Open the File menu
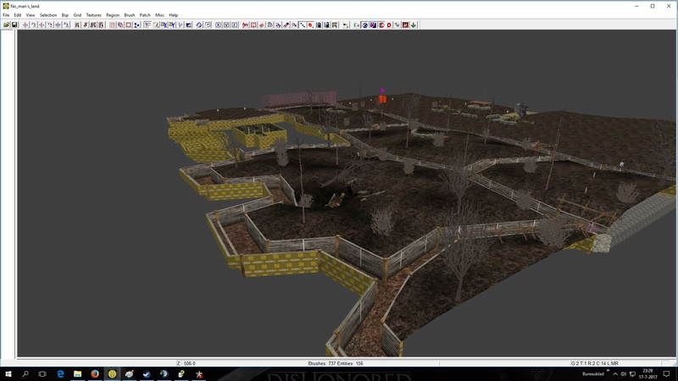The width and height of the screenshot is (678, 381). pyautogui.click(x=6, y=15)
